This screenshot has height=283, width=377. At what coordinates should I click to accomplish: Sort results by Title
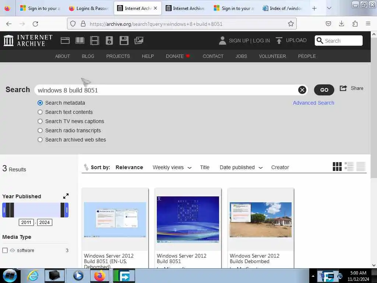205,168
